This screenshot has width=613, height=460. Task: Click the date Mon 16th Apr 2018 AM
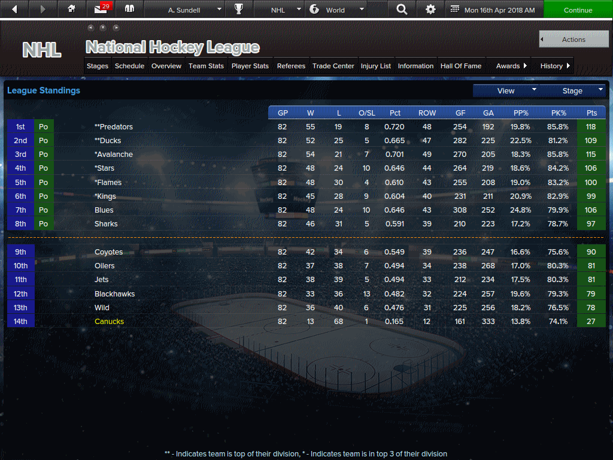(499, 10)
